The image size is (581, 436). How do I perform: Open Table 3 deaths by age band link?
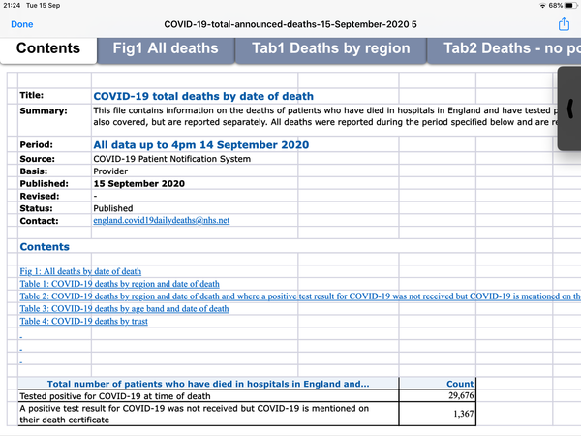(124, 308)
